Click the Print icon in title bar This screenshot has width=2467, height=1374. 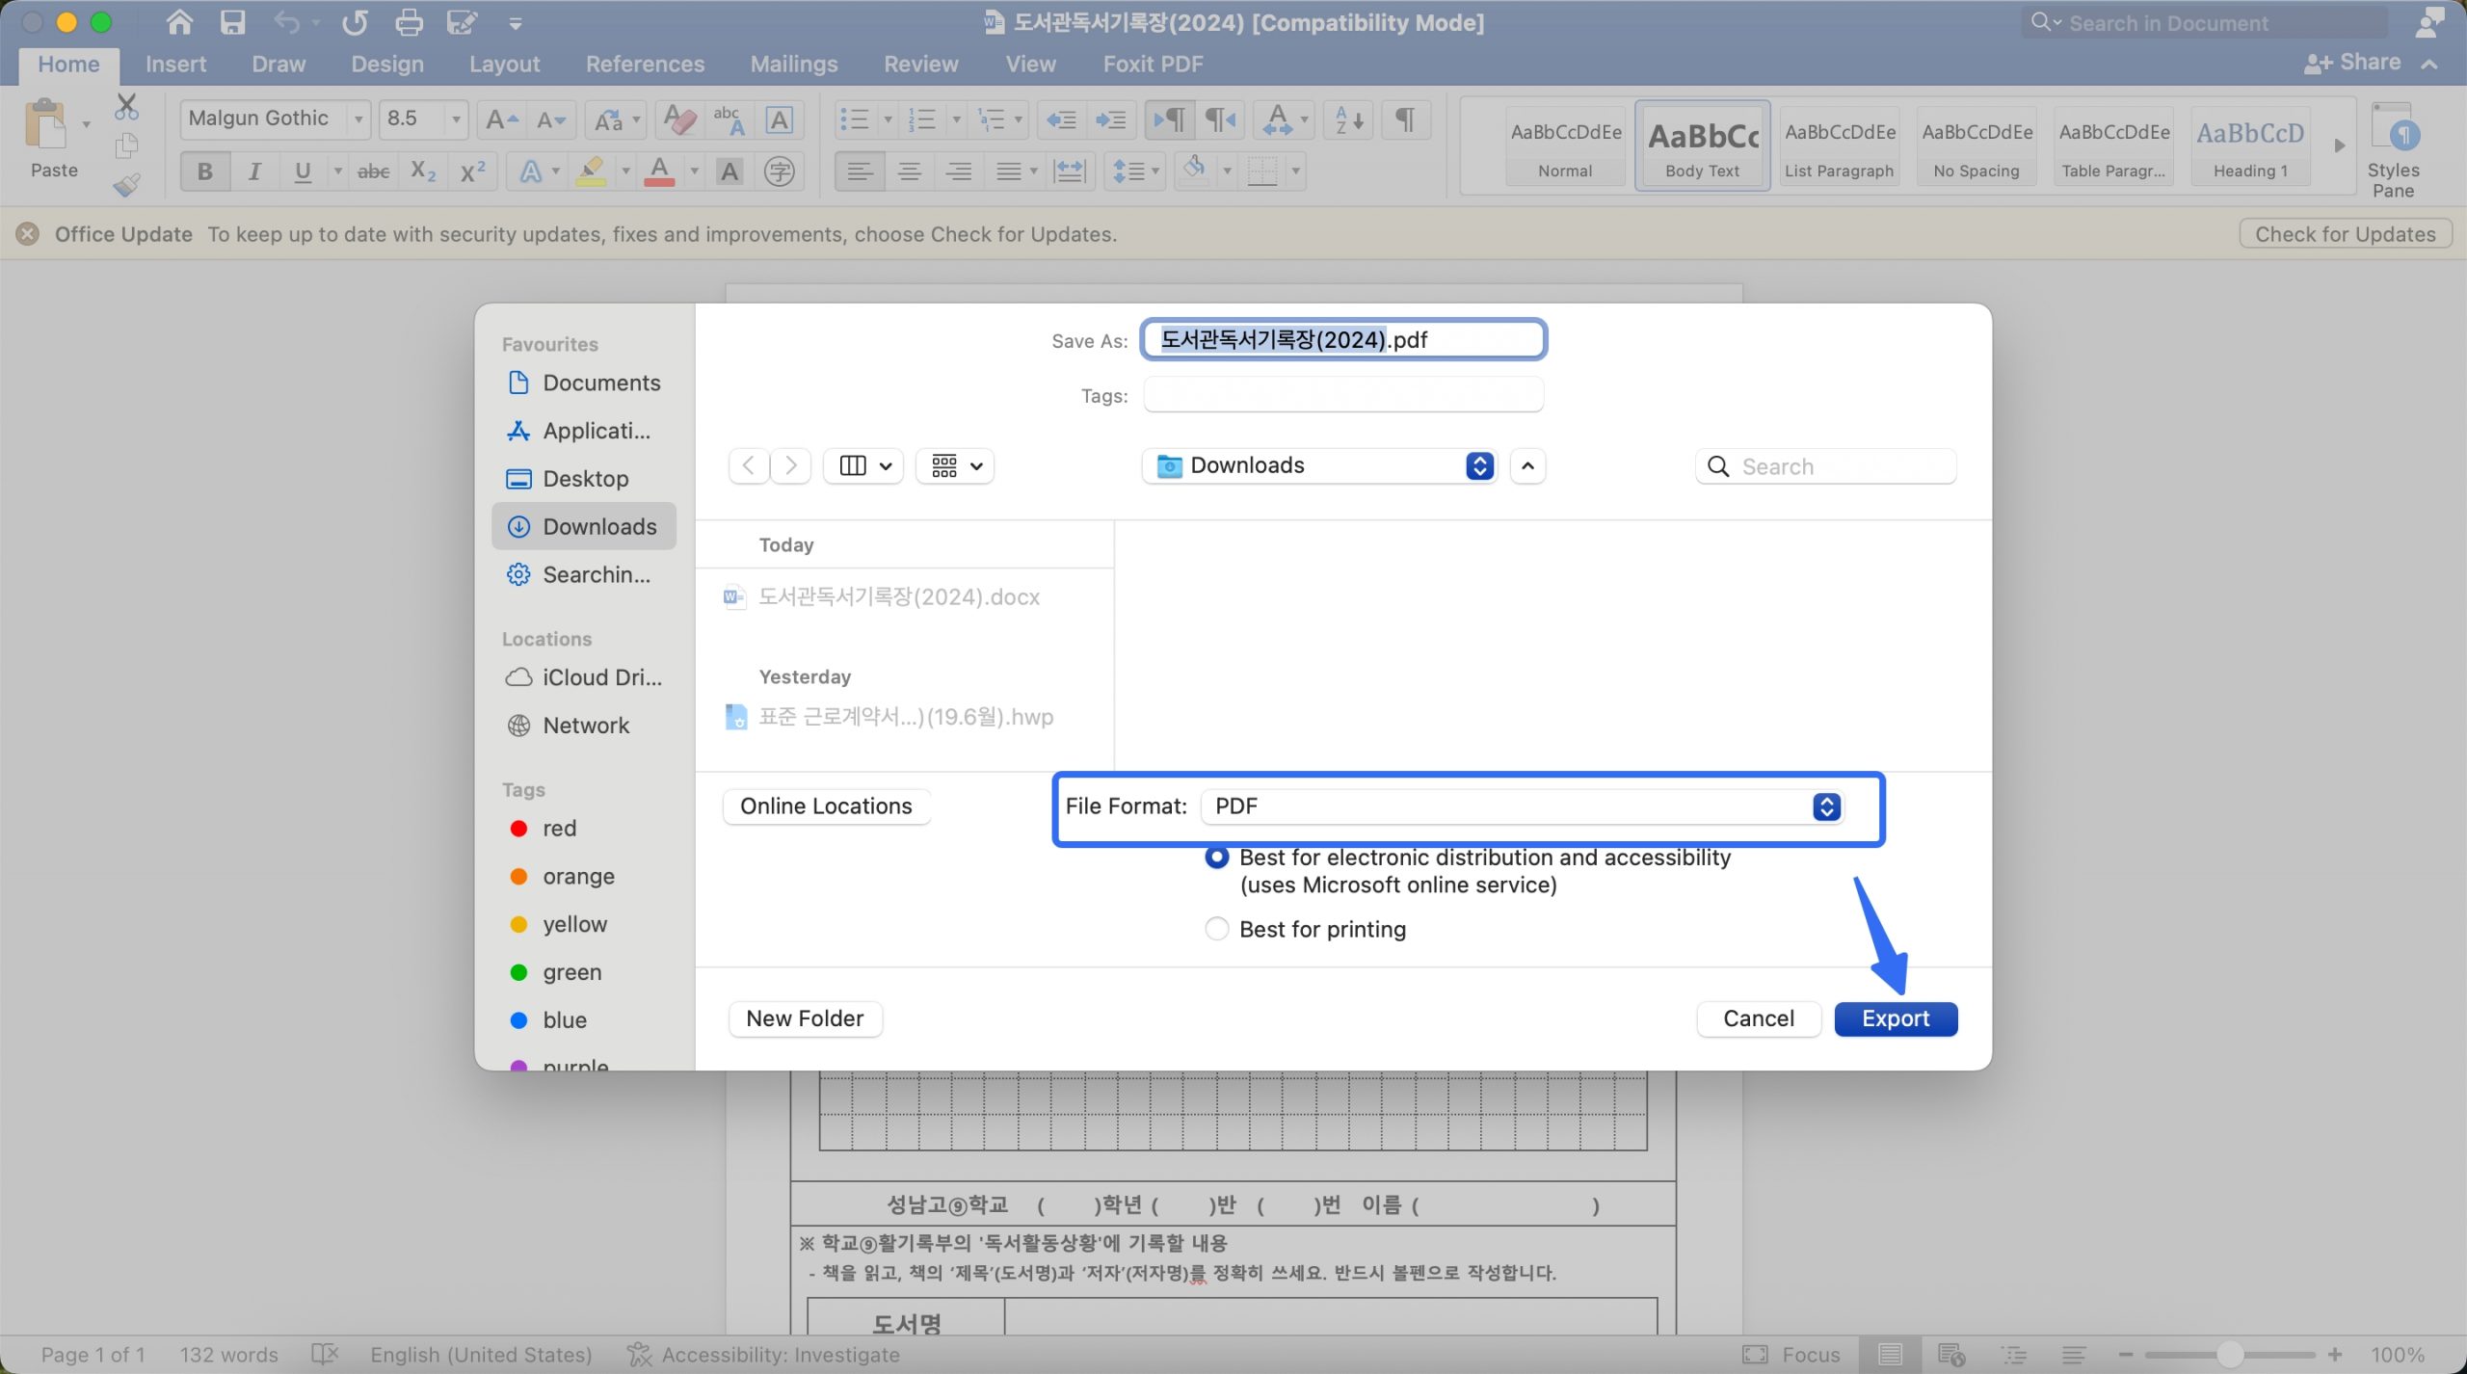(409, 22)
